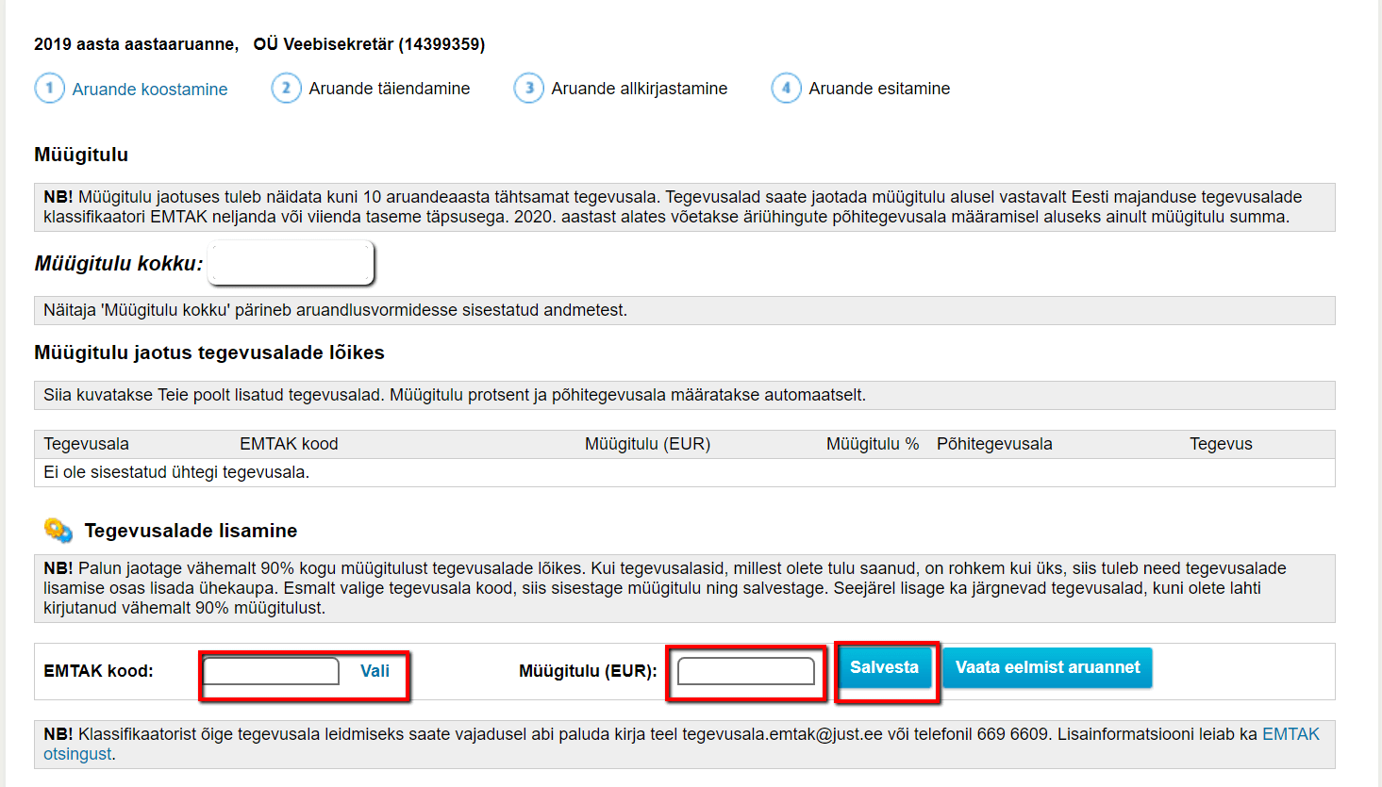
Task: Click the step 2 circle icon
Action: (x=286, y=88)
